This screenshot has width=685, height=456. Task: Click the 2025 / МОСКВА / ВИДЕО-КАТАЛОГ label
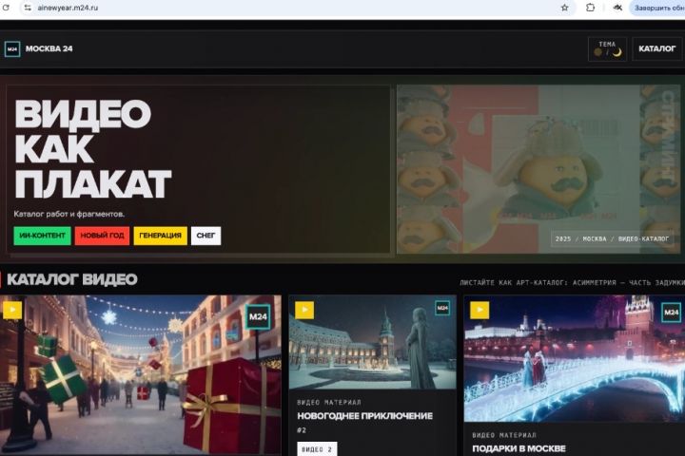tap(612, 239)
